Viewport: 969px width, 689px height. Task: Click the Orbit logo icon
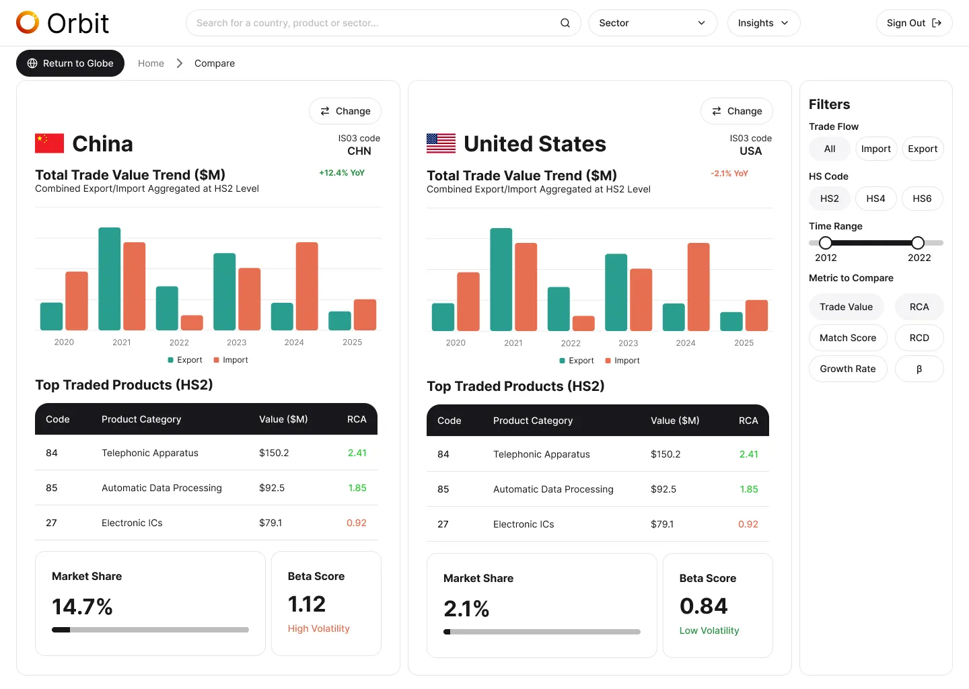coord(28,23)
